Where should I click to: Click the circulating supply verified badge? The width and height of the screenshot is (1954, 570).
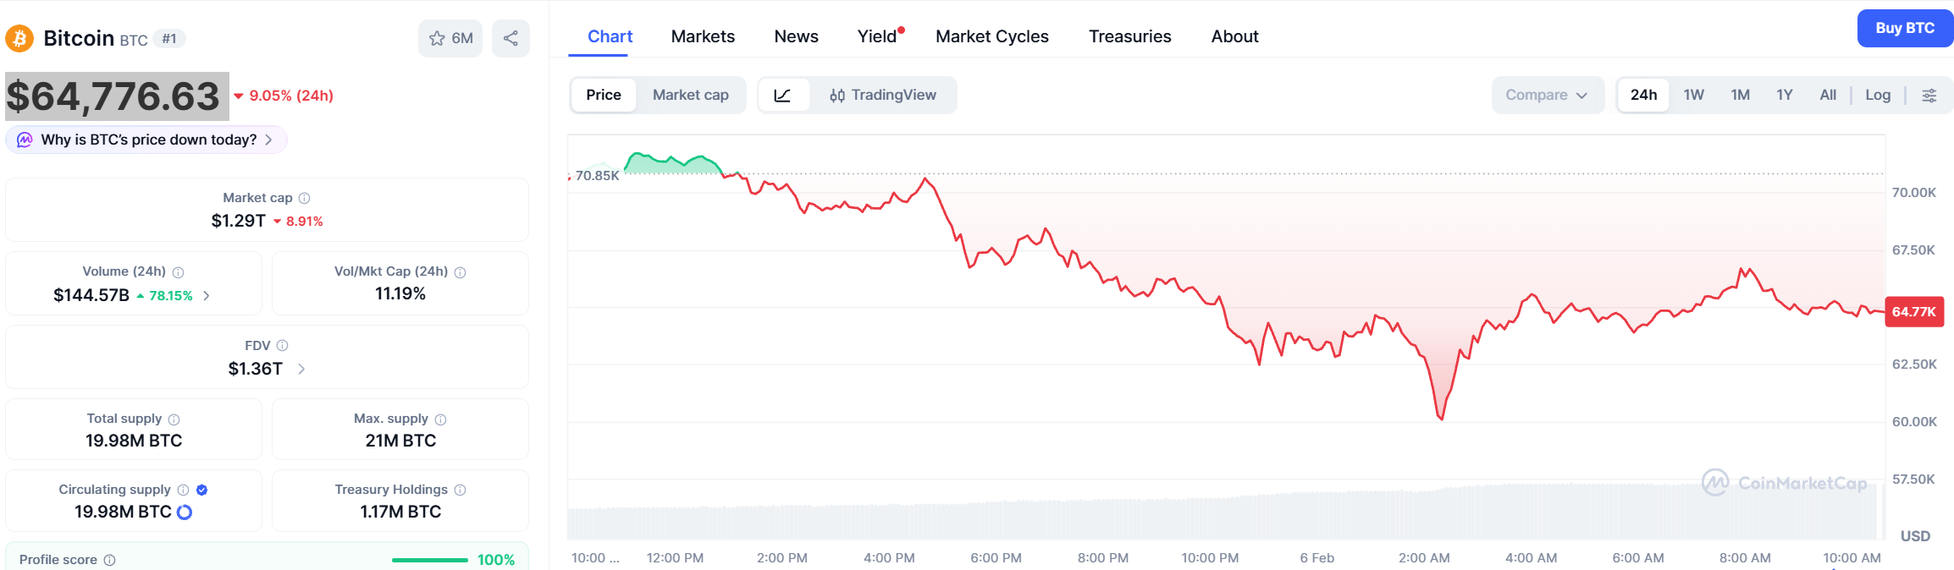pos(202,490)
